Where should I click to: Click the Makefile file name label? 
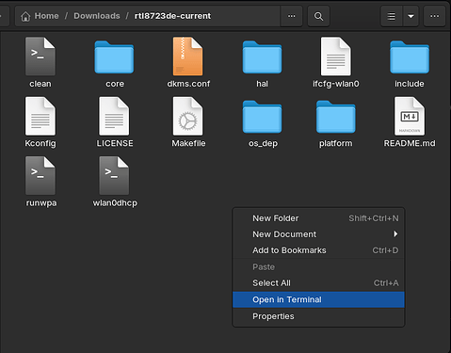pyautogui.click(x=188, y=143)
